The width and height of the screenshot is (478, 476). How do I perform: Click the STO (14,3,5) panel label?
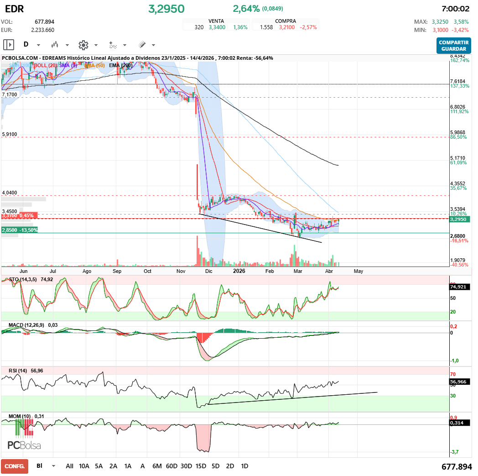click(x=23, y=279)
